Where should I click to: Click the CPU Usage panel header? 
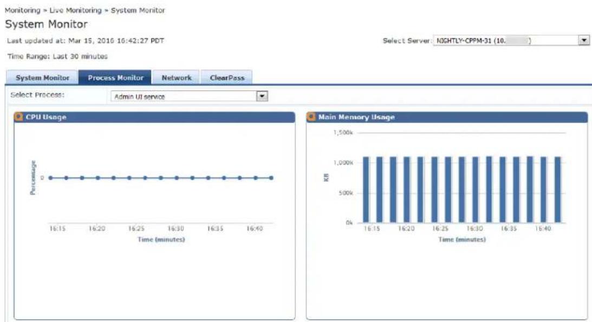coord(154,117)
